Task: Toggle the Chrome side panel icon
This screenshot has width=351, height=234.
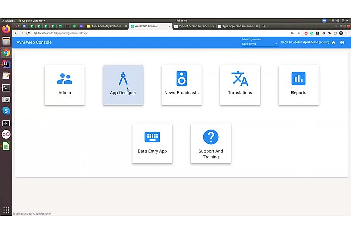Action: coord(335,33)
